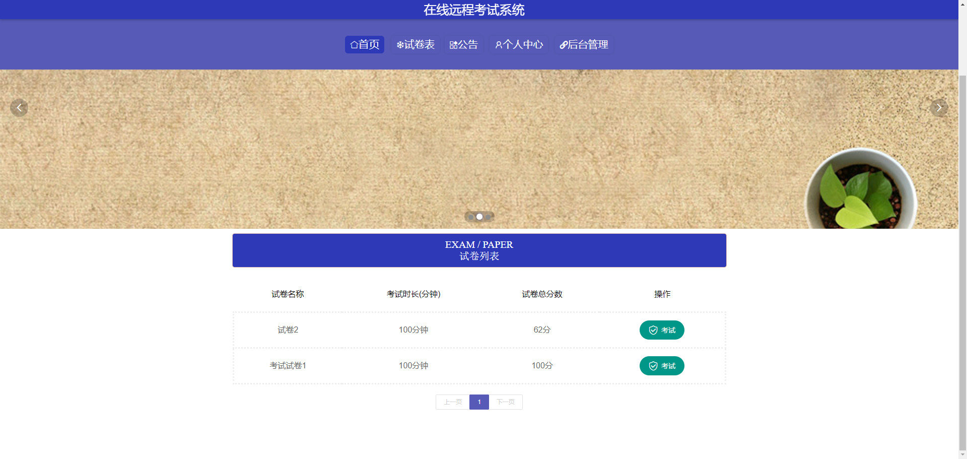Image resolution: width=967 pixels, height=459 pixels.
Task: Go to next page with 下一页
Action: [506, 402]
